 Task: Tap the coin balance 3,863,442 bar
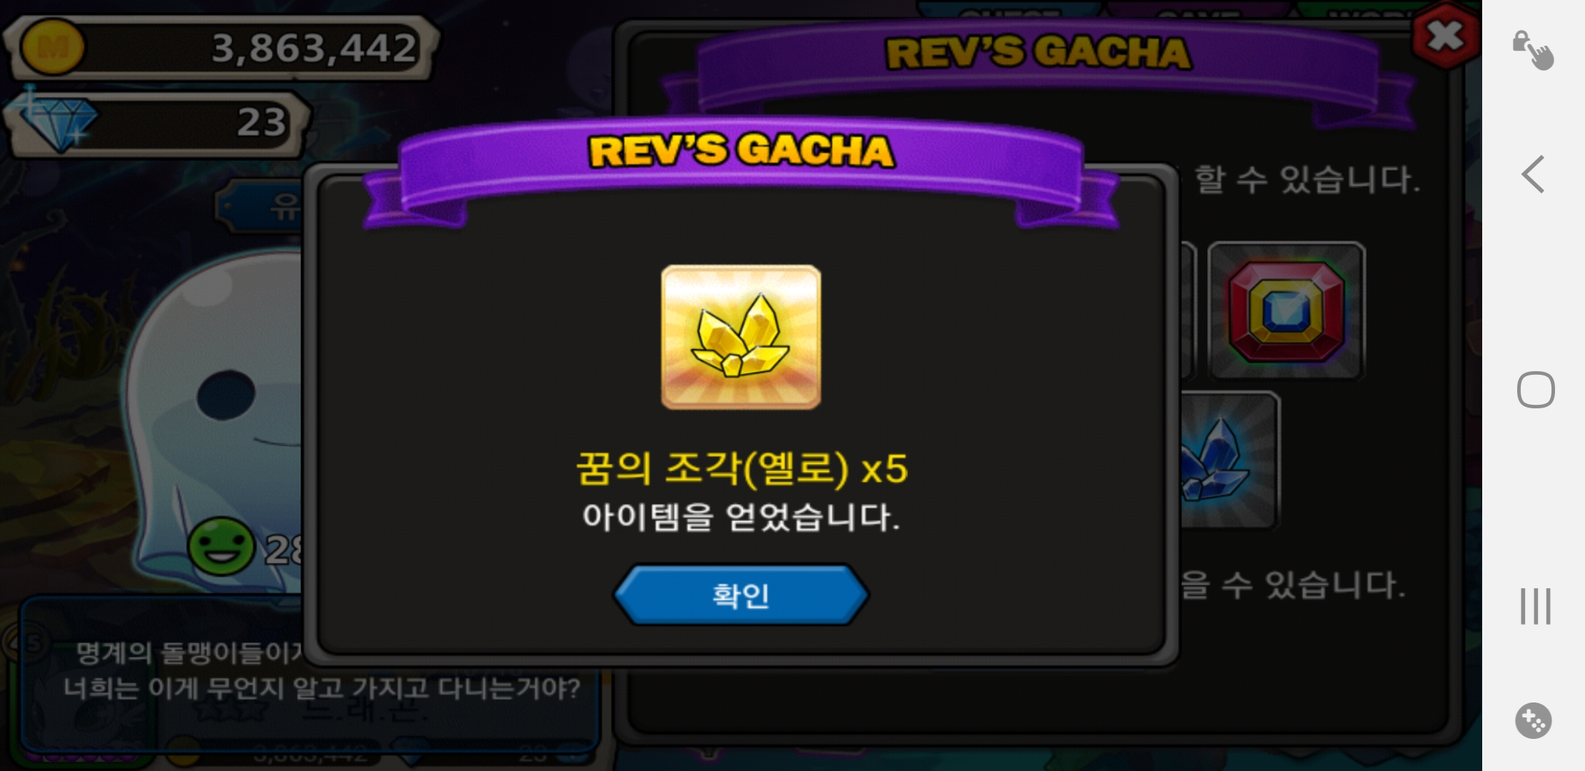223,48
